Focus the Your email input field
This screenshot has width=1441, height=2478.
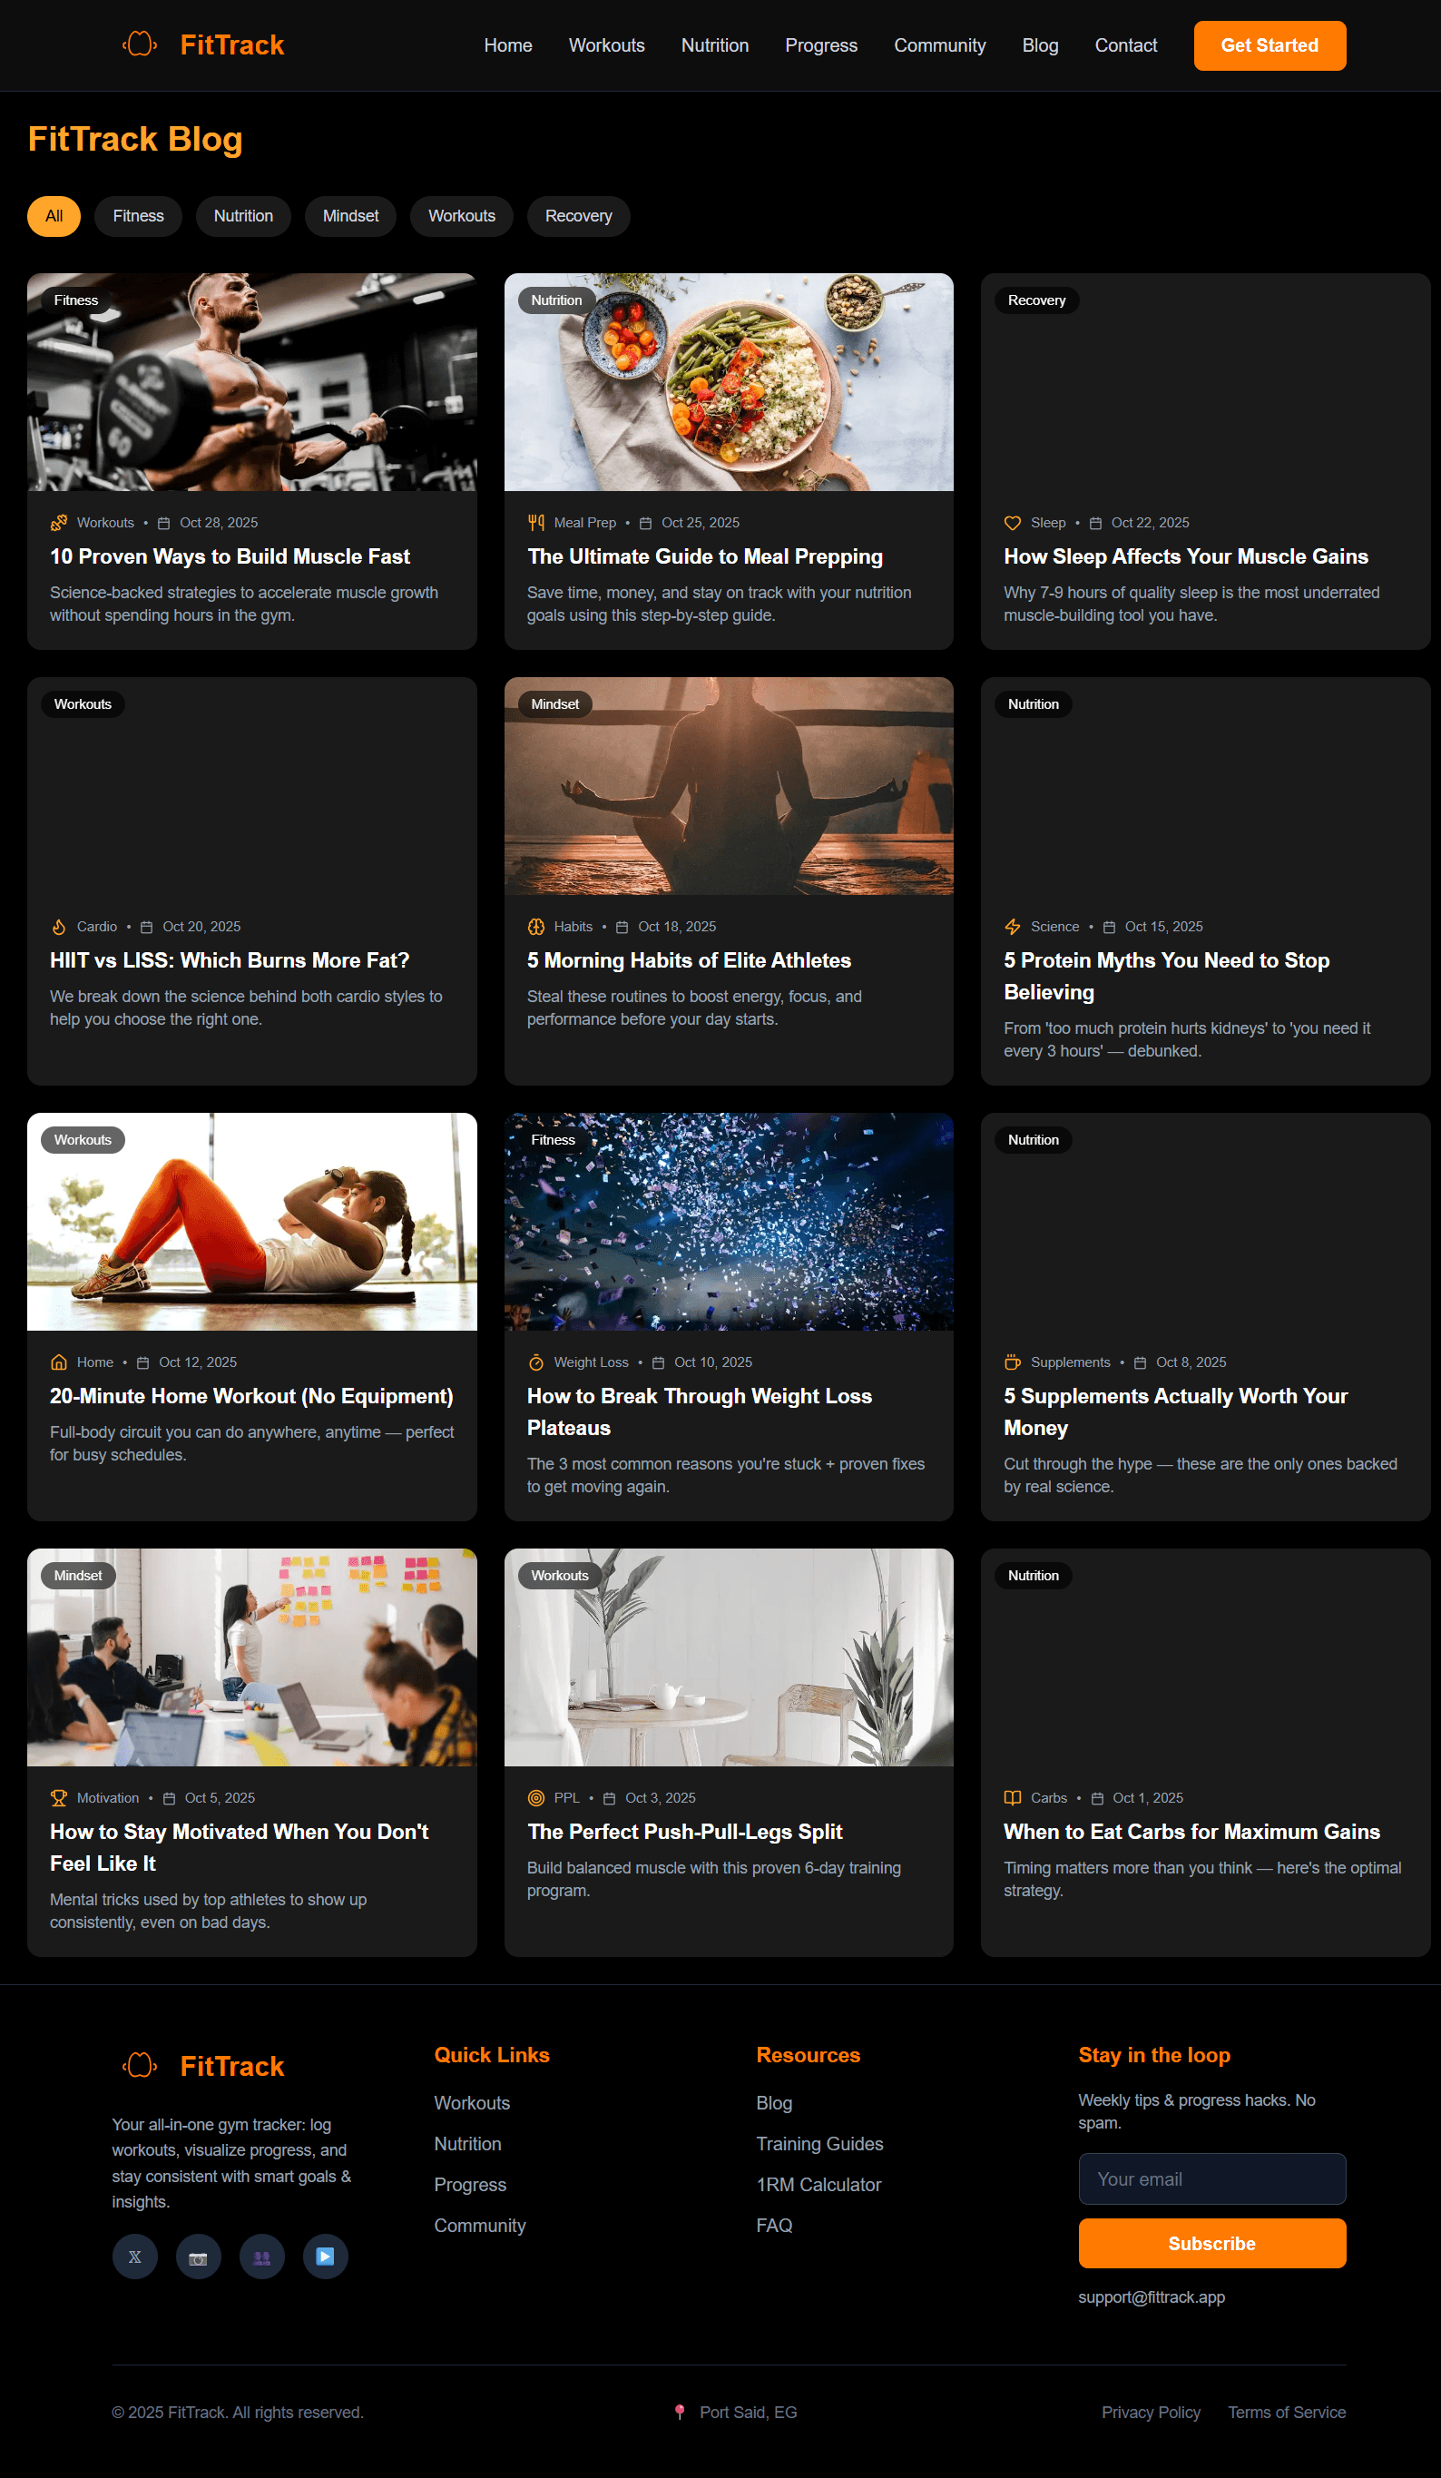pyautogui.click(x=1211, y=2178)
